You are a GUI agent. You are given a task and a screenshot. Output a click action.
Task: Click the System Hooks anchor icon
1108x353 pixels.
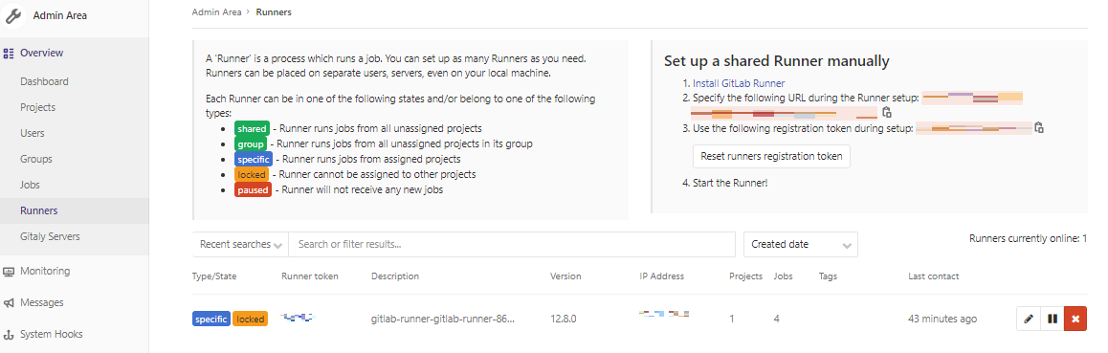tap(9, 335)
